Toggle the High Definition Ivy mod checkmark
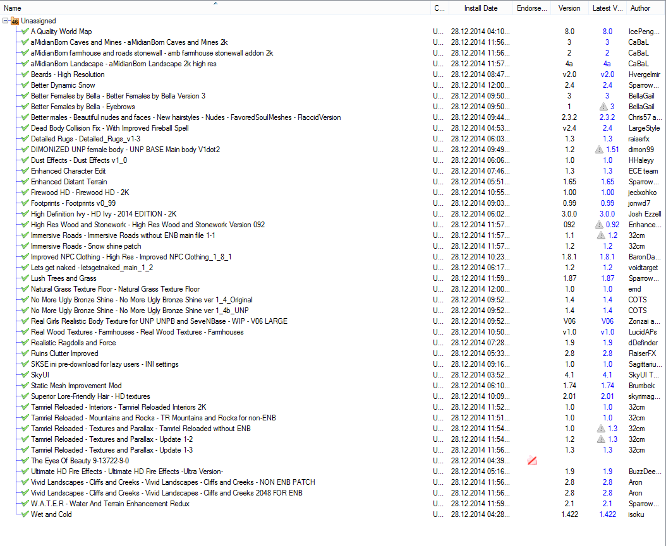This screenshot has width=666, height=546. tap(25, 214)
